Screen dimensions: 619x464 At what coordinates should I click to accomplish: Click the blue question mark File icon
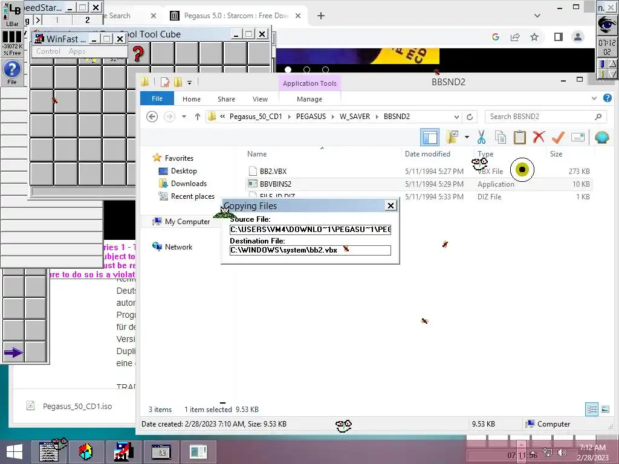(x=12, y=72)
